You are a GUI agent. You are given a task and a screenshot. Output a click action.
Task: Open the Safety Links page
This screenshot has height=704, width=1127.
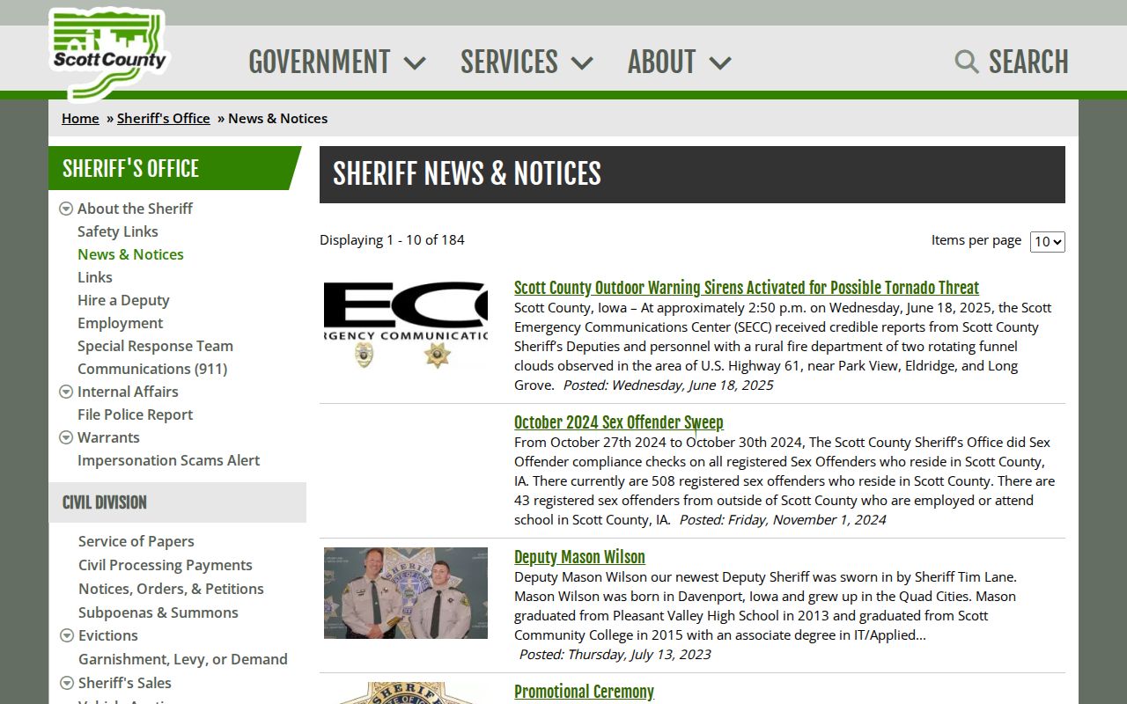tap(118, 231)
